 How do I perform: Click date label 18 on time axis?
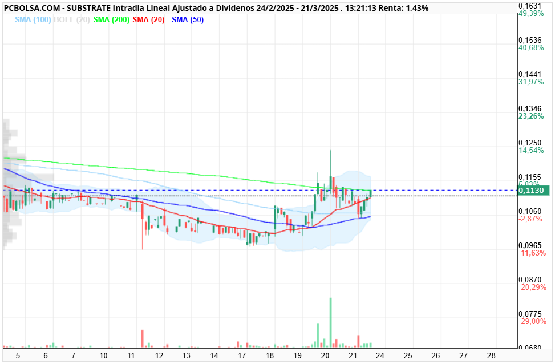click(270, 356)
